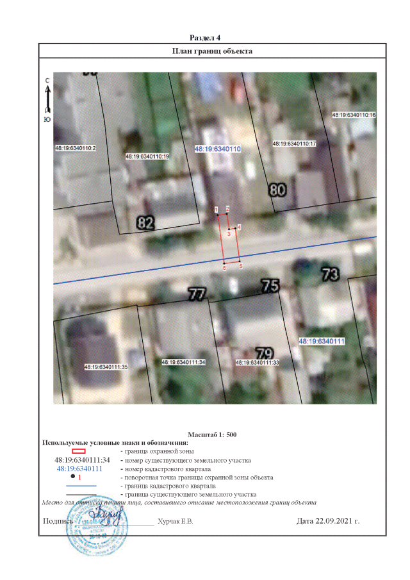Click the blue line legend symbol

coord(79,486)
